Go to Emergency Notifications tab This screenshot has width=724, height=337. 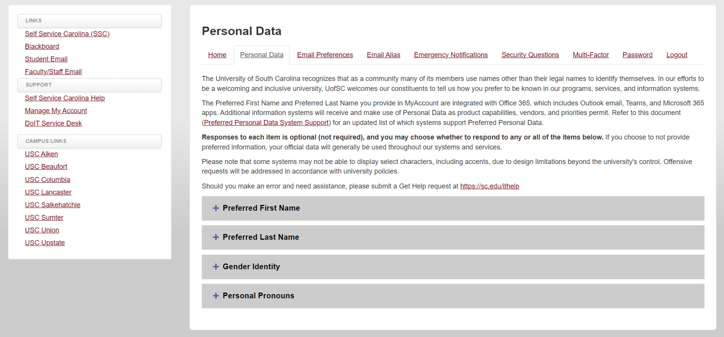point(451,55)
